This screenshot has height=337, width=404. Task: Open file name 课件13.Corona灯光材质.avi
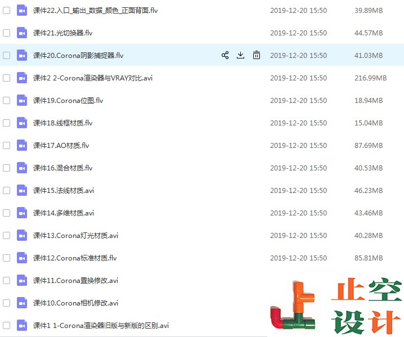point(75,236)
